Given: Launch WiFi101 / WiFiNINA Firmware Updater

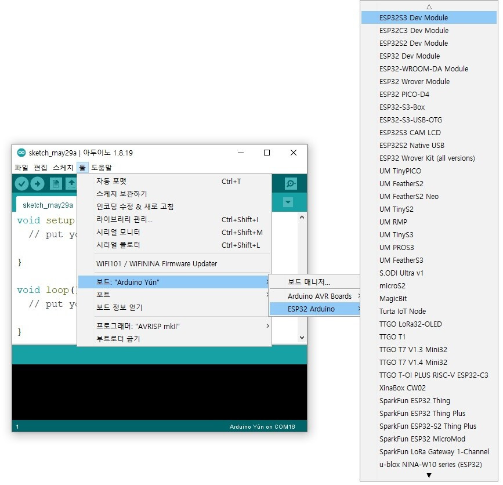Looking at the screenshot, I should pyautogui.click(x=173, y=263).
